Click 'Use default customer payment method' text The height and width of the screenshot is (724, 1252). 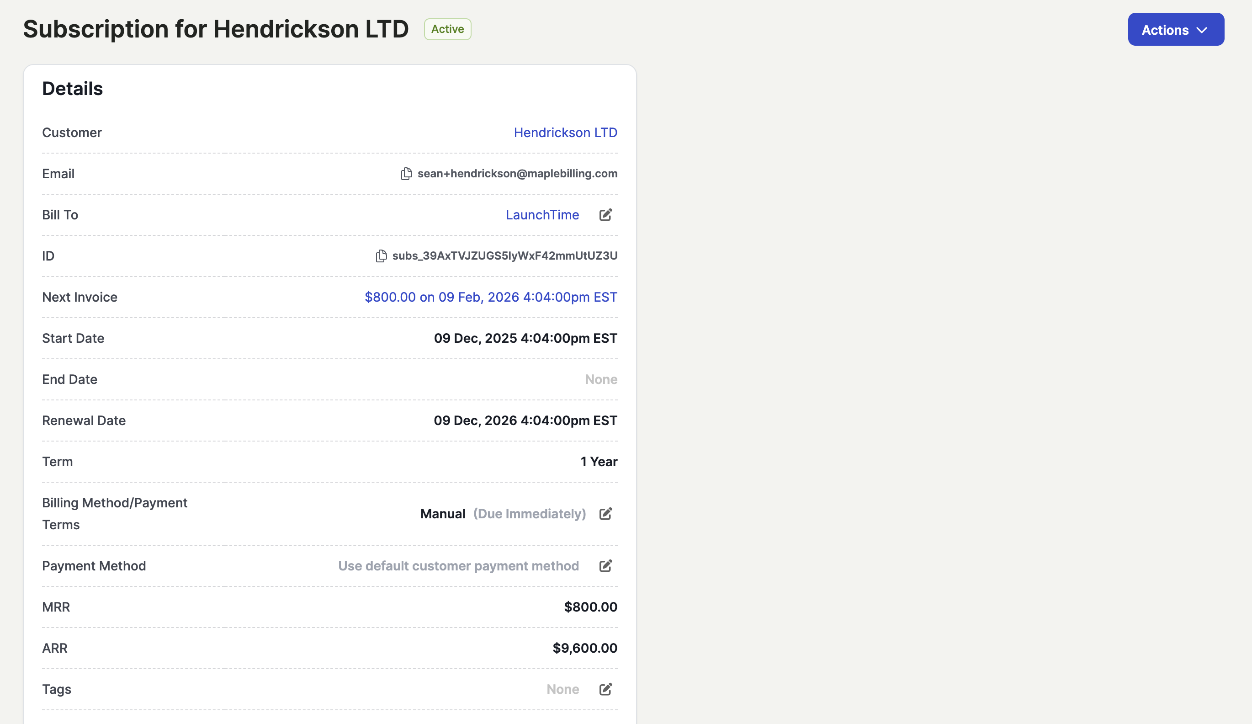point(458,565)
